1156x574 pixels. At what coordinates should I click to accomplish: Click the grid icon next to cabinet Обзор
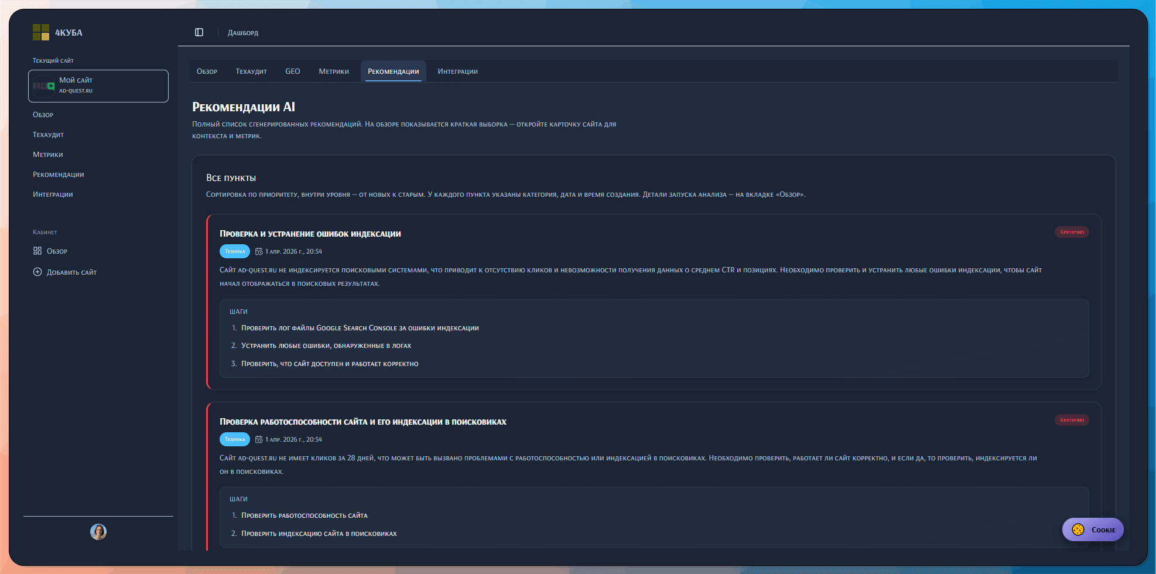point(37,251)
